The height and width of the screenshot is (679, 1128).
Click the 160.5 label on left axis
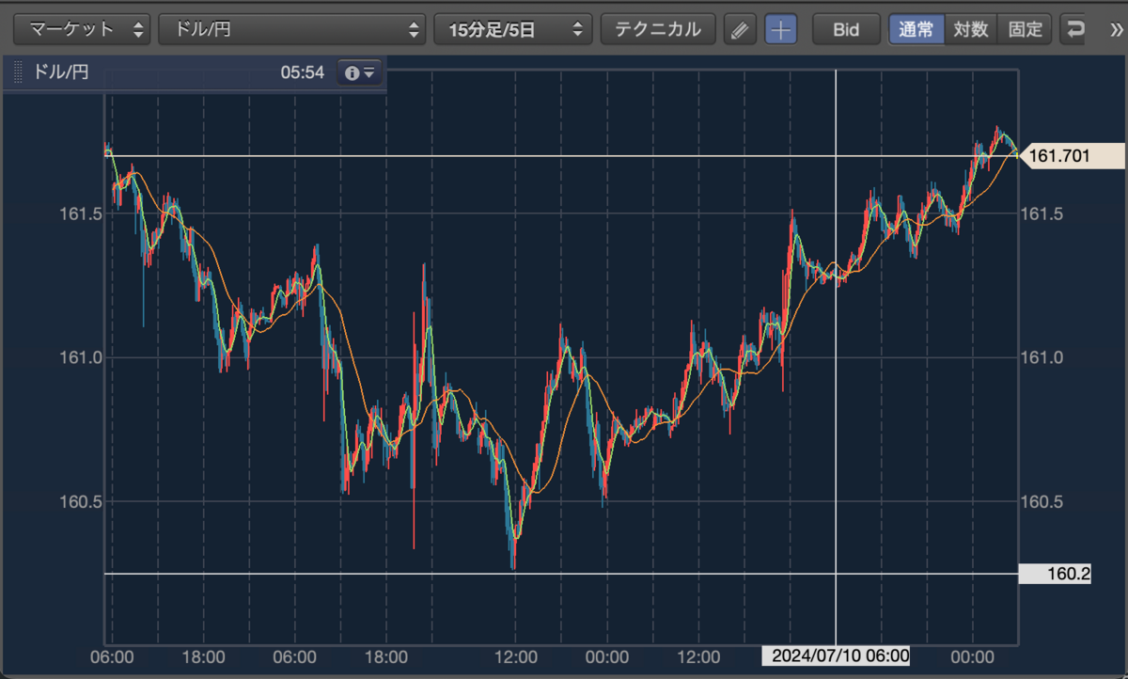(81, 501)
